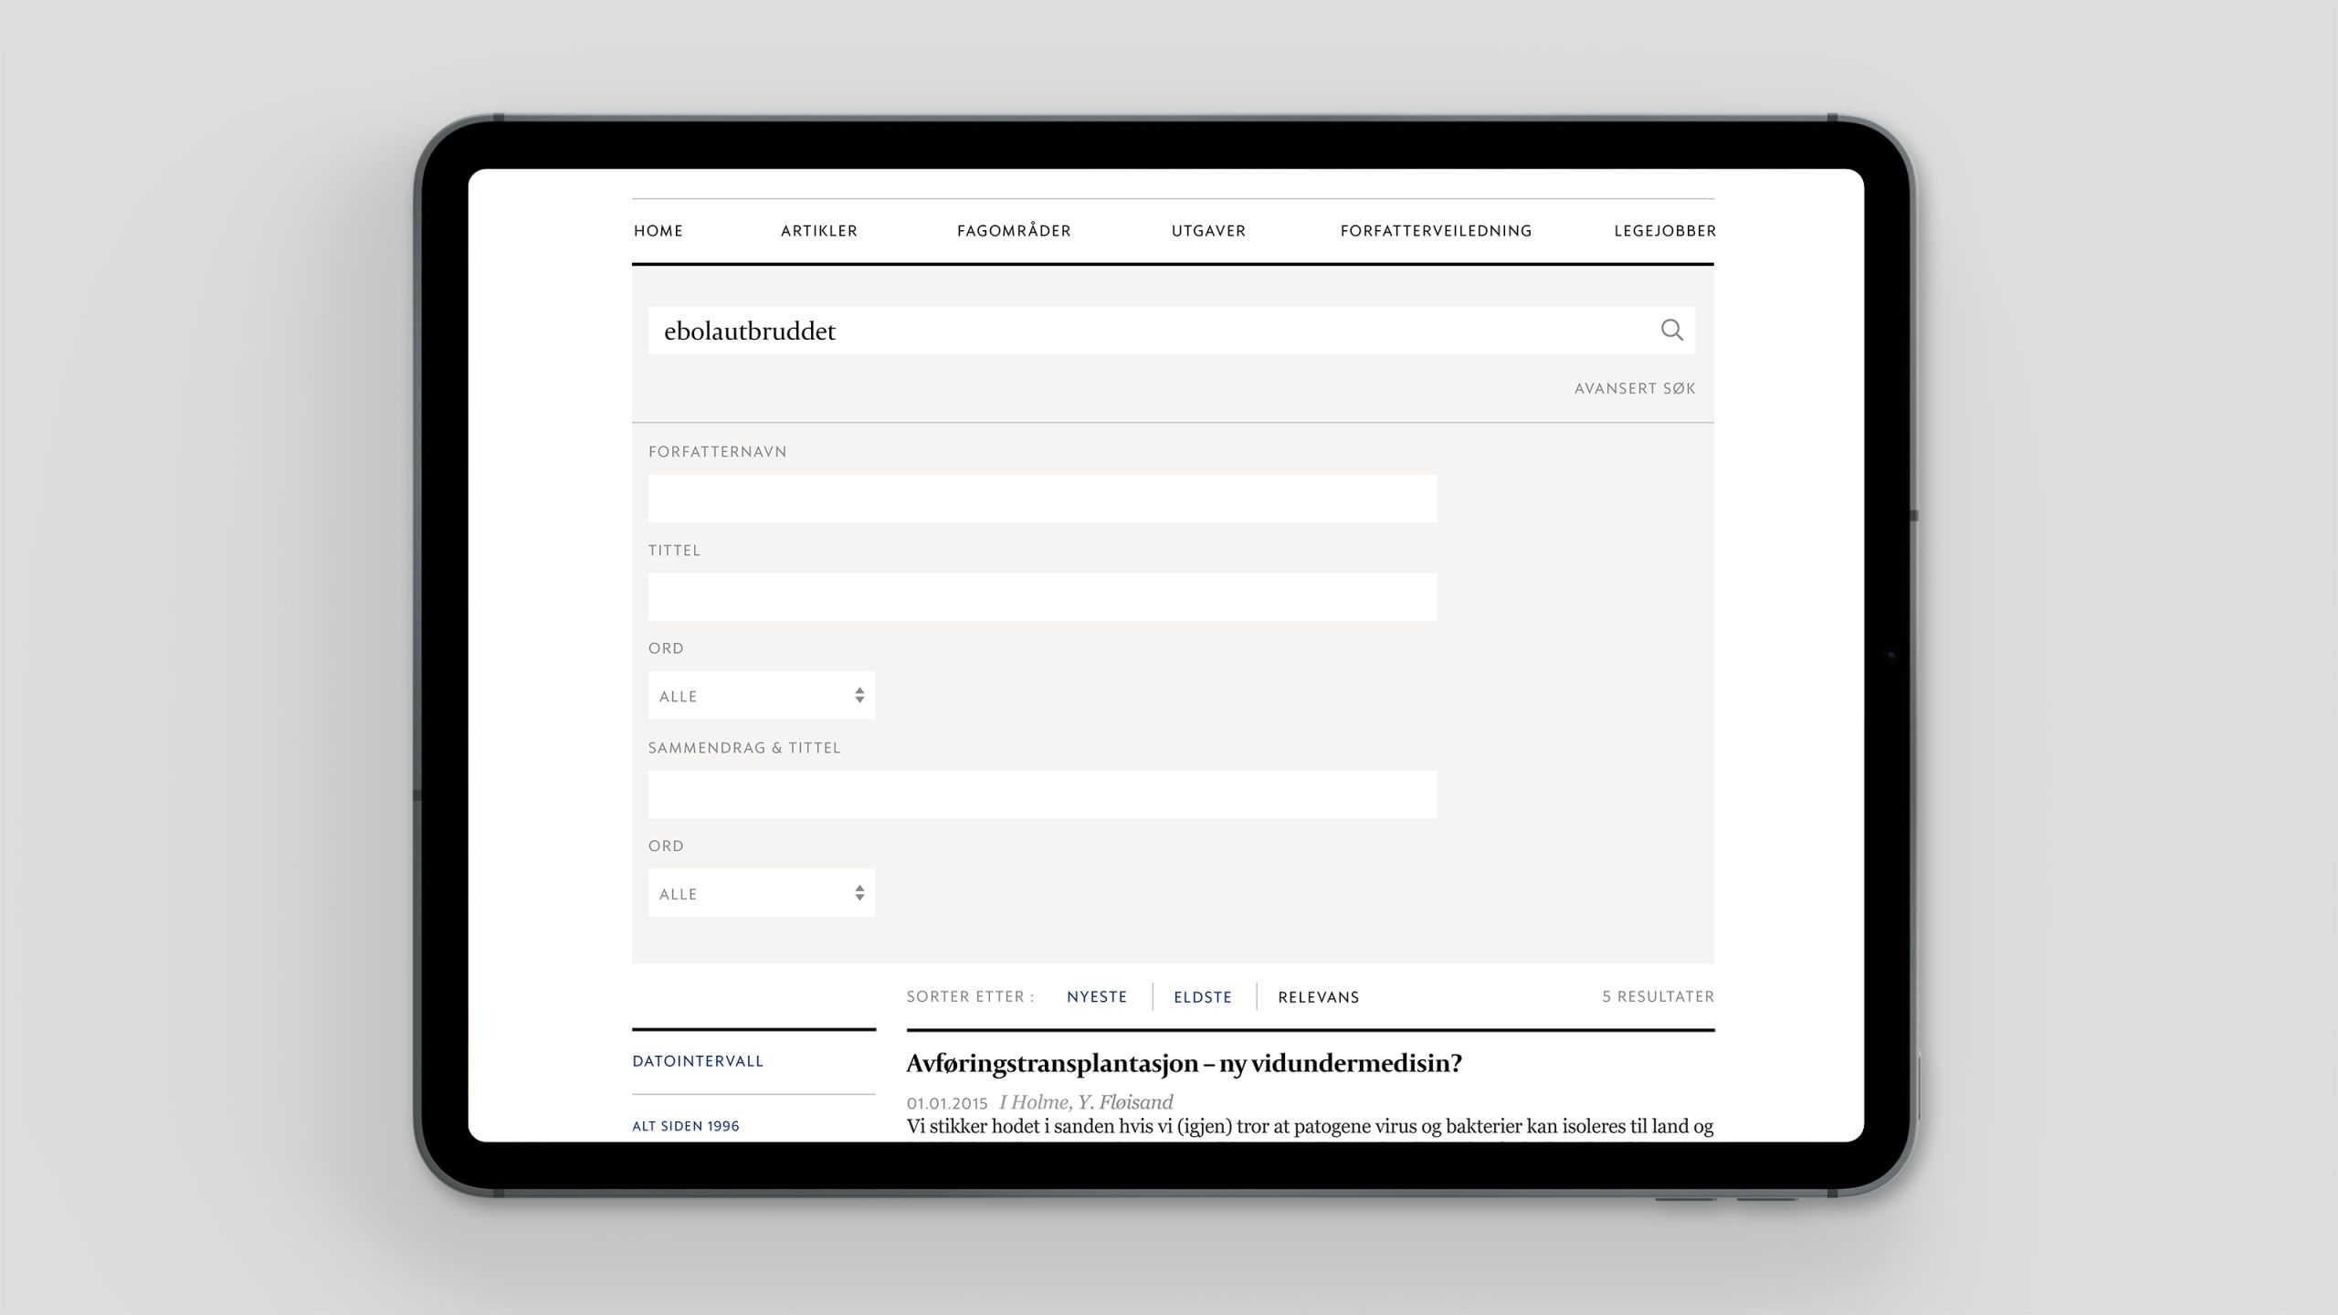
Task: Open the article Avføringstransplantasjon – ny vidundermedisin?
Action: [x=1184, y=1064]
